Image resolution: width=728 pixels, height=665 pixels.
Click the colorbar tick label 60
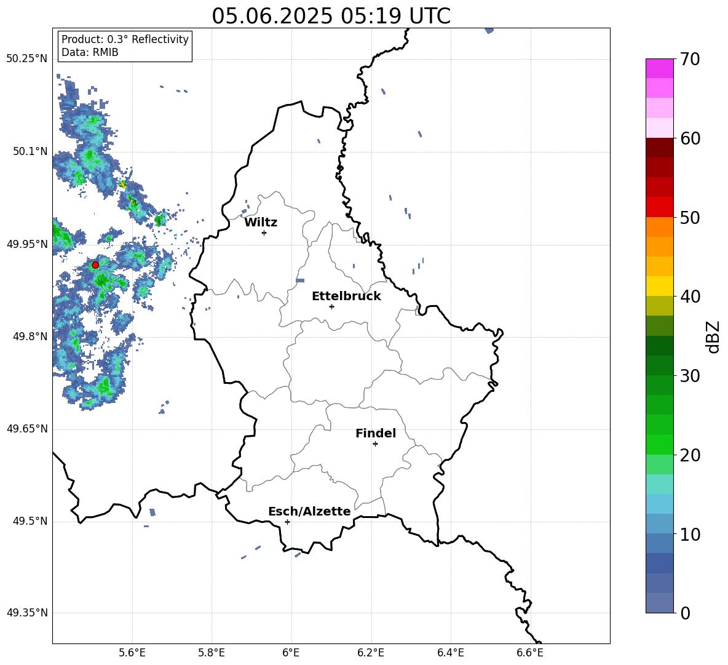pos(689,138)
